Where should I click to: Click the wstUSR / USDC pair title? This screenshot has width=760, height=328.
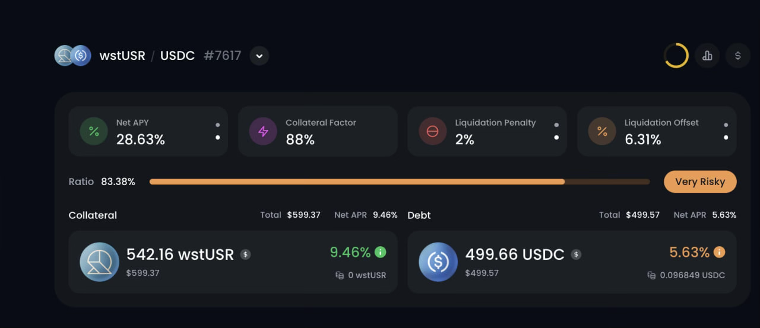147,56
